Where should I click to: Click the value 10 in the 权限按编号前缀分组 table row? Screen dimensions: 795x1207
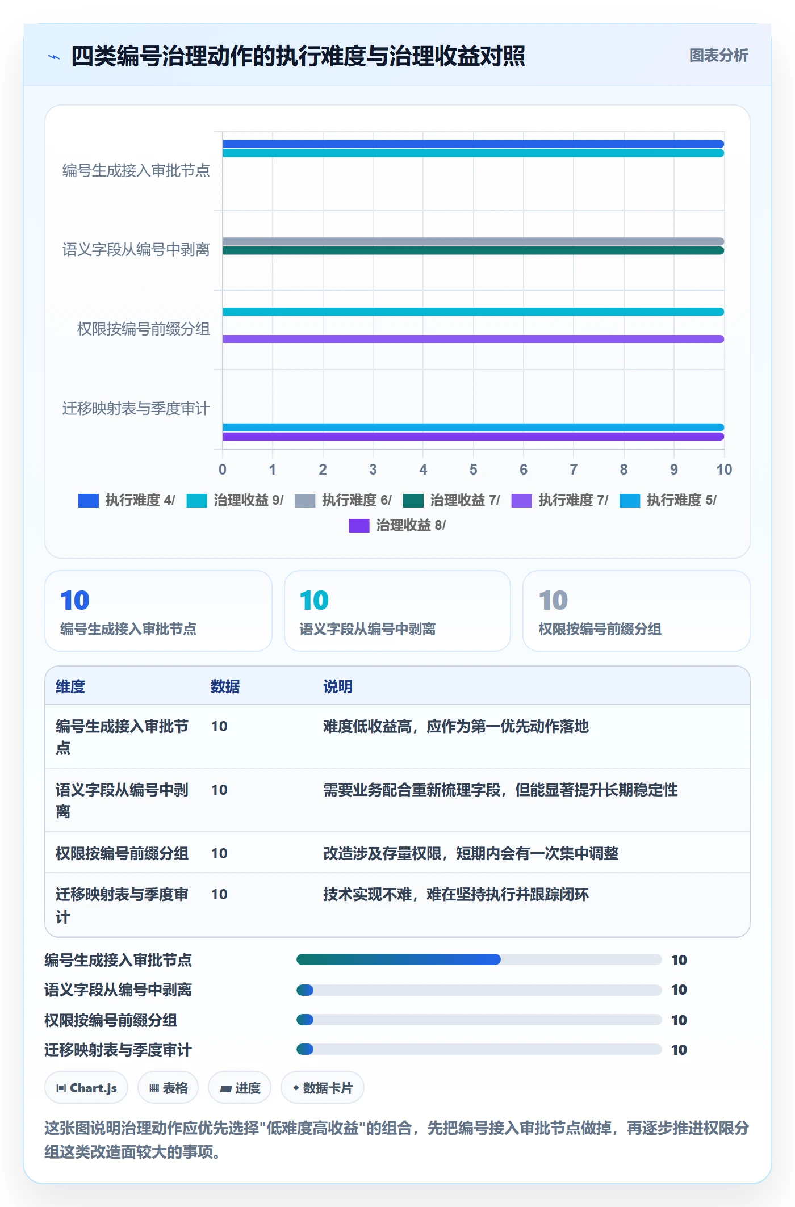coord(219,853)
